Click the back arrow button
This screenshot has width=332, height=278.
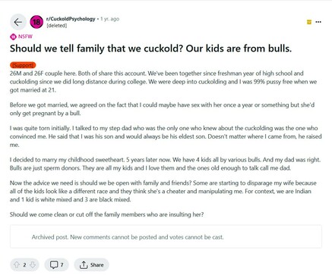pyautogui.click(x=18, y=22)
